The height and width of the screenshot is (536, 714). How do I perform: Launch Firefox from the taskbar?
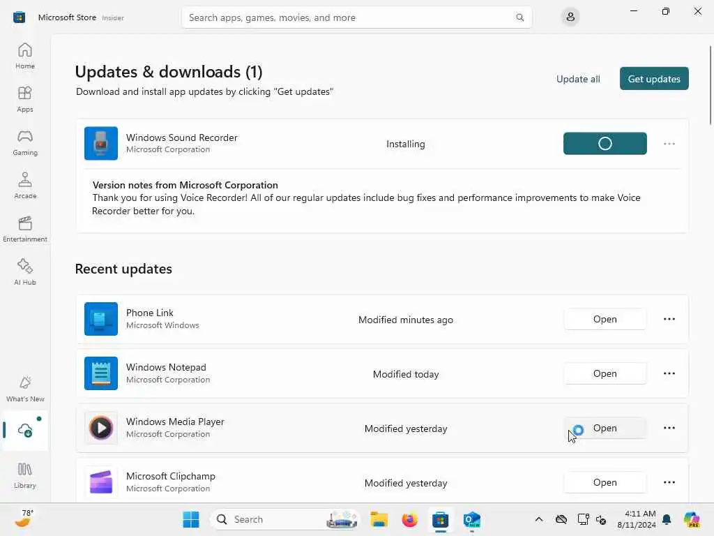coord(409,519)
